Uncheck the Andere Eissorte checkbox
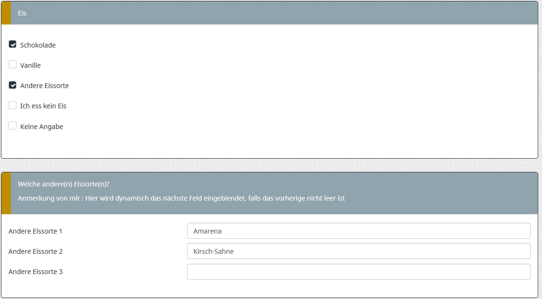Screen dimensions: 542x299 coord(13,85)
